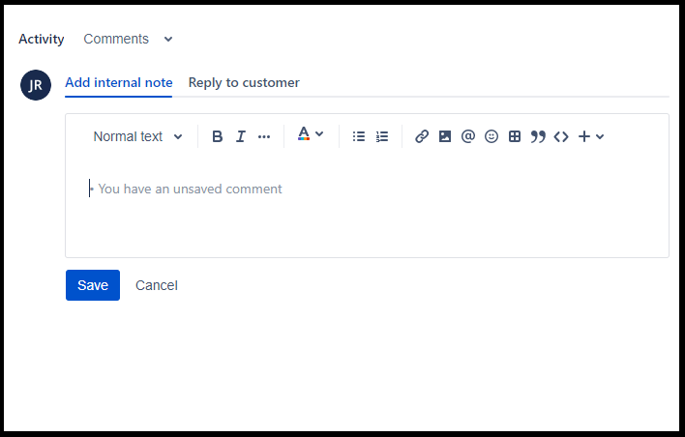This screenshot has width=685, height=437.
Task: Open the emoji picker
Action: point(491,136)
